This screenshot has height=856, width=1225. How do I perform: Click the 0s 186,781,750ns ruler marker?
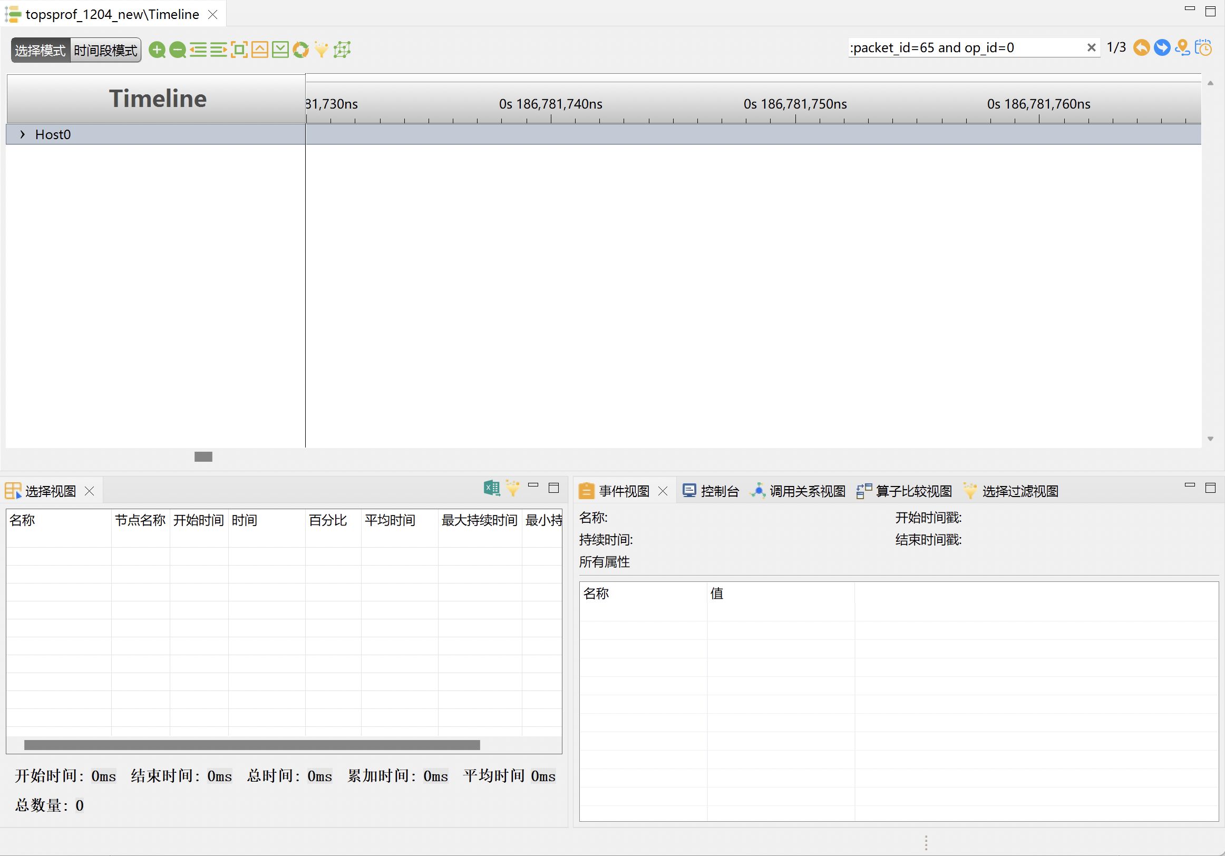(795, 104)
